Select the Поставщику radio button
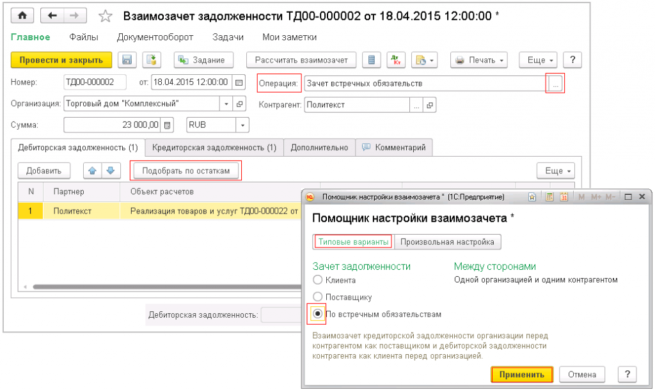 coord(317,297)
